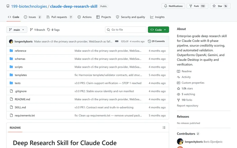237x148 pixels.
Task: Open the schemas folder
Action: [20, 59]
